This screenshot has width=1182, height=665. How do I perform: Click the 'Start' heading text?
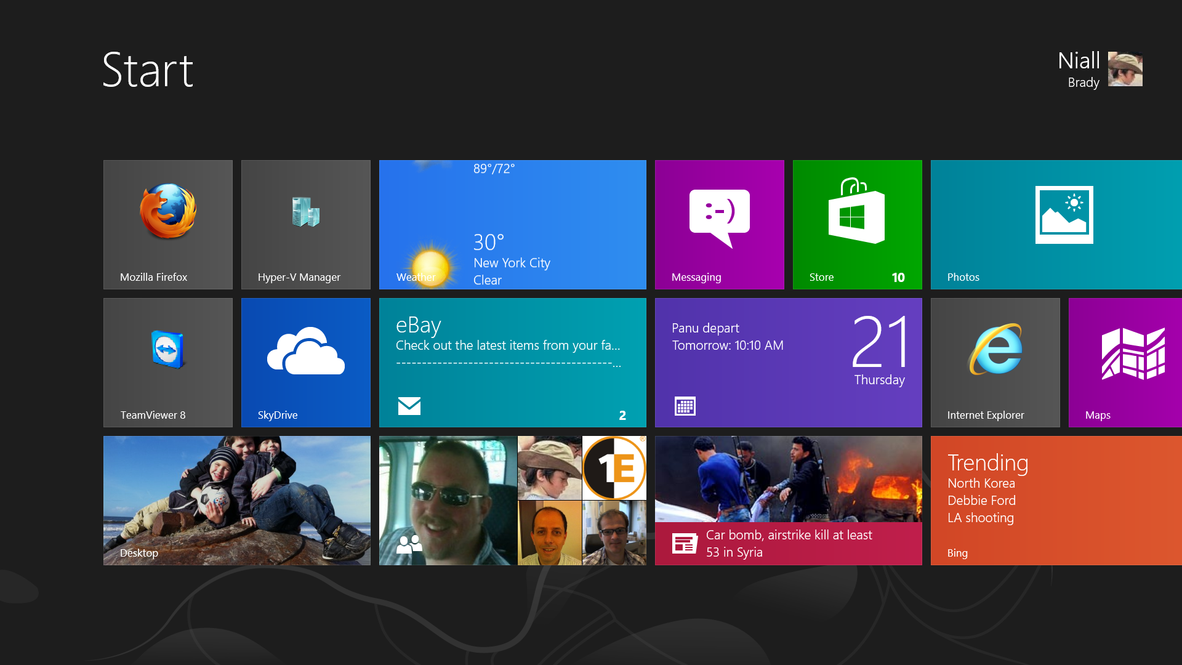148,70
